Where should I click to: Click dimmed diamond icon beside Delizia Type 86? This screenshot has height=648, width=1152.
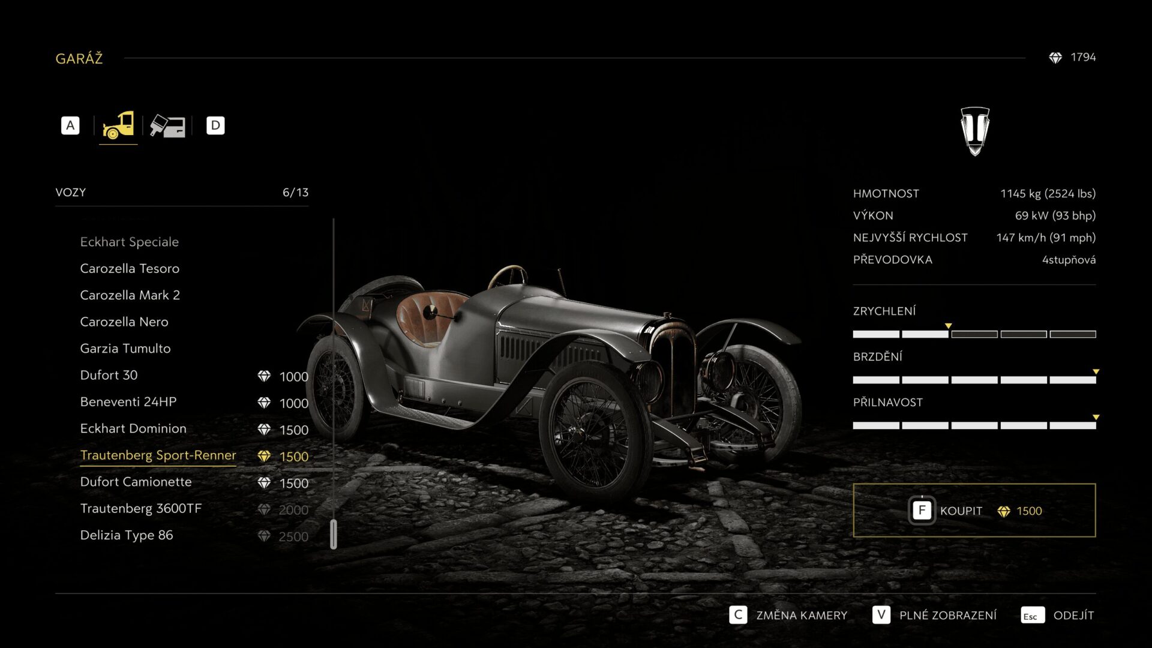point(264,536)
